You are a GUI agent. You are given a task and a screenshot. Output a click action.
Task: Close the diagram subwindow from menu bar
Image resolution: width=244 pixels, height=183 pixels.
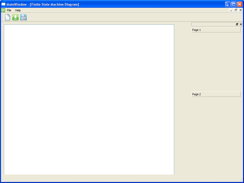[241, 10]
